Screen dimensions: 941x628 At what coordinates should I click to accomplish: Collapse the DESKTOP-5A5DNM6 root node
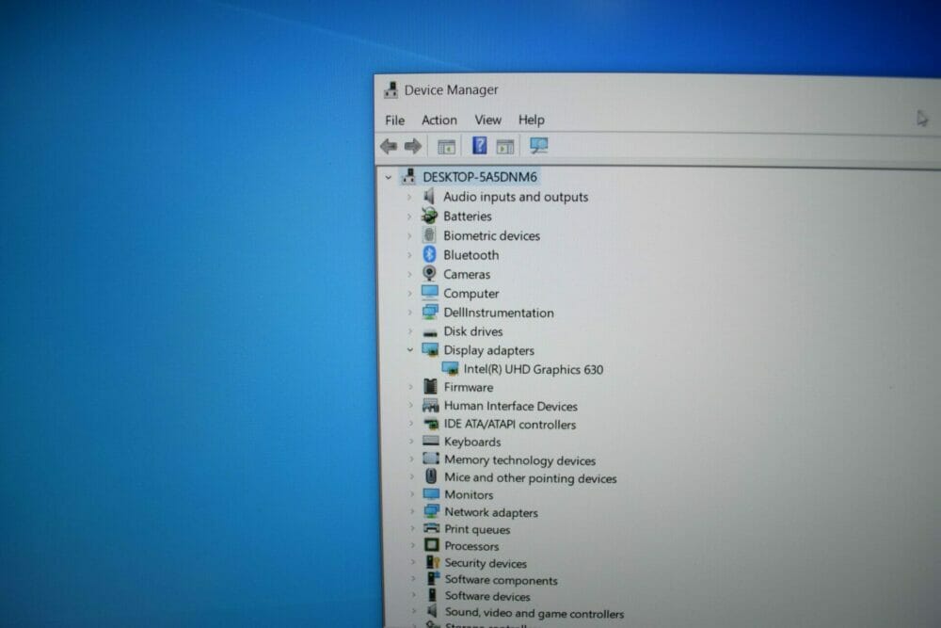(x=389, y=177)
